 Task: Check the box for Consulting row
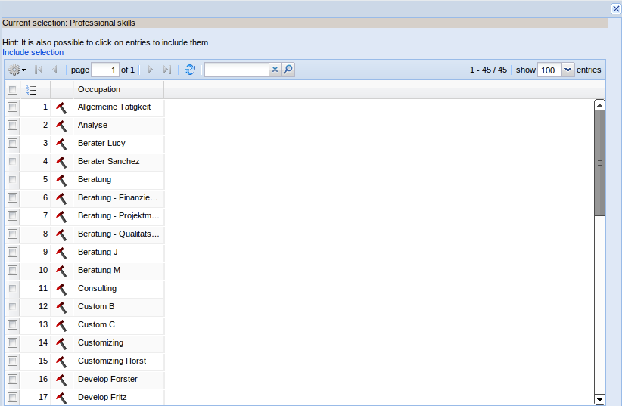pos(13,289)
